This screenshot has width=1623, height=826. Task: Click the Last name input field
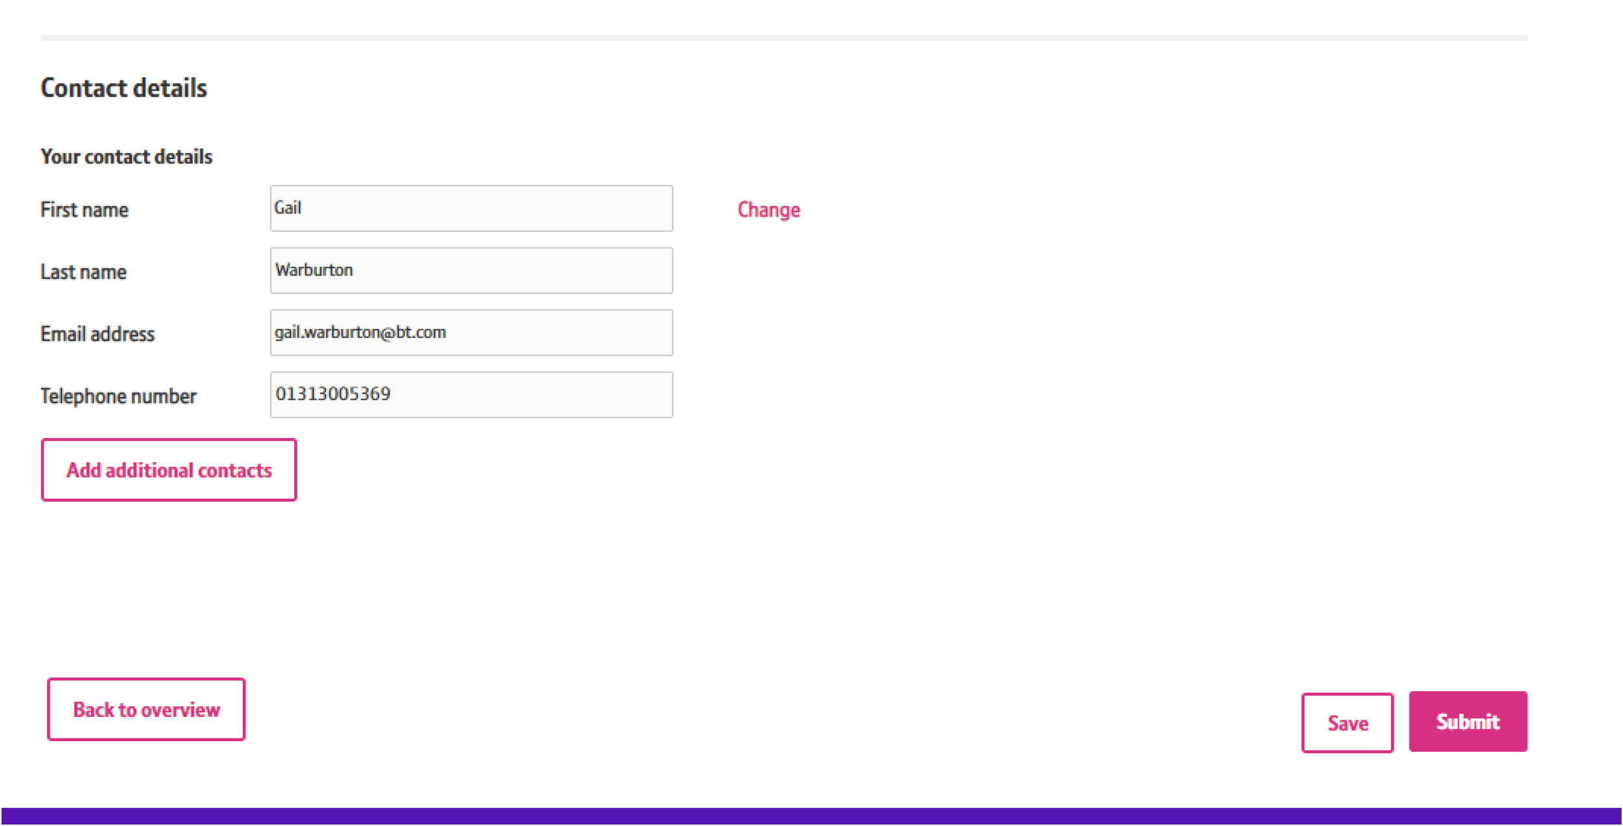pos(471,271)
